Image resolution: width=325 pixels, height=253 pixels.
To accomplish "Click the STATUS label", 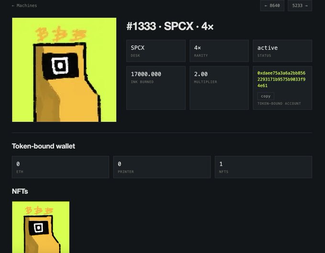I will click(x=264, y=55).
